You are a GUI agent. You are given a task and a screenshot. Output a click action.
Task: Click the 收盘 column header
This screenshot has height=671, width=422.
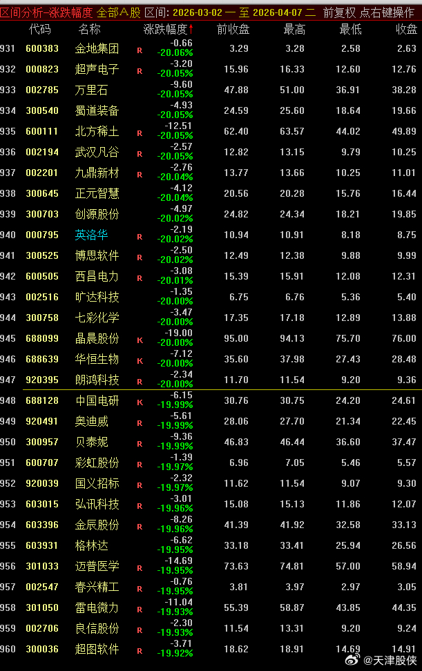pos(406,30)
